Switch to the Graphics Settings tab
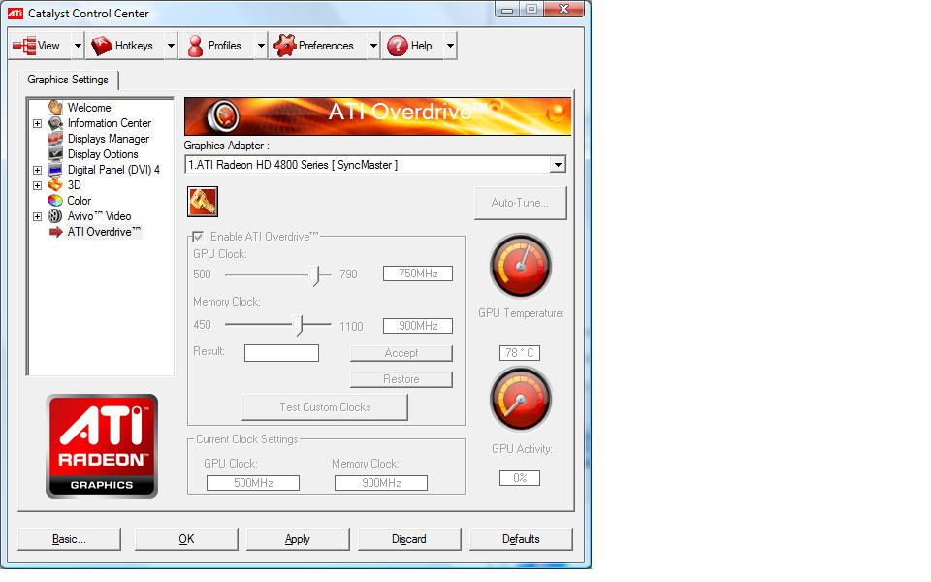931x582 pixels. click(x=68, y=80)
